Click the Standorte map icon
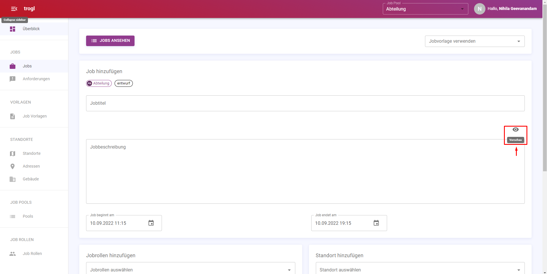Image resolution: width=547 pixels, height=274 pixels. [13, 154]
